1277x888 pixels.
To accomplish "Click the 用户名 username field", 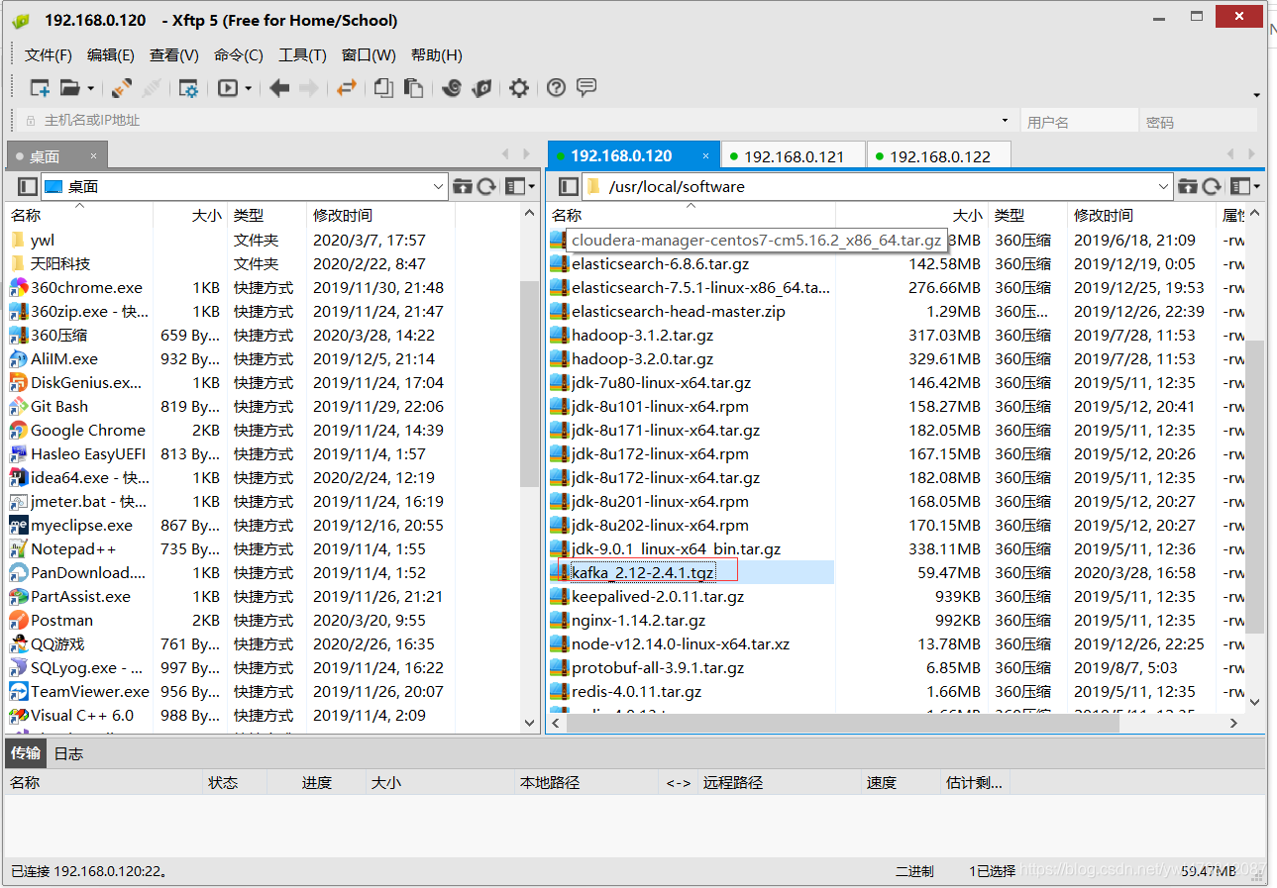I will point(1079,122).
